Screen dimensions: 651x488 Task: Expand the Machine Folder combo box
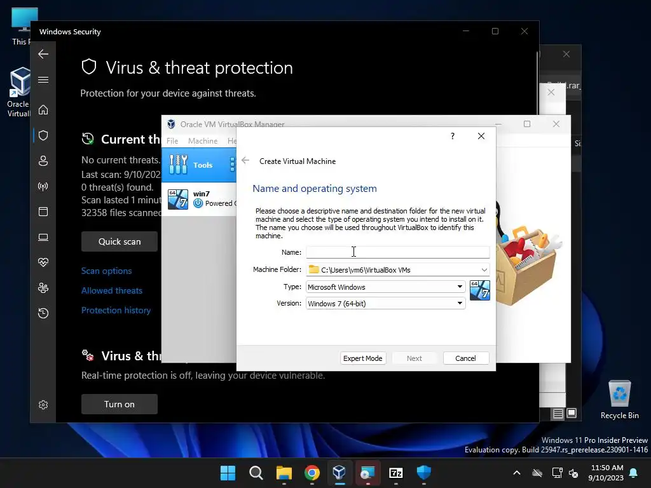point(484,269)
